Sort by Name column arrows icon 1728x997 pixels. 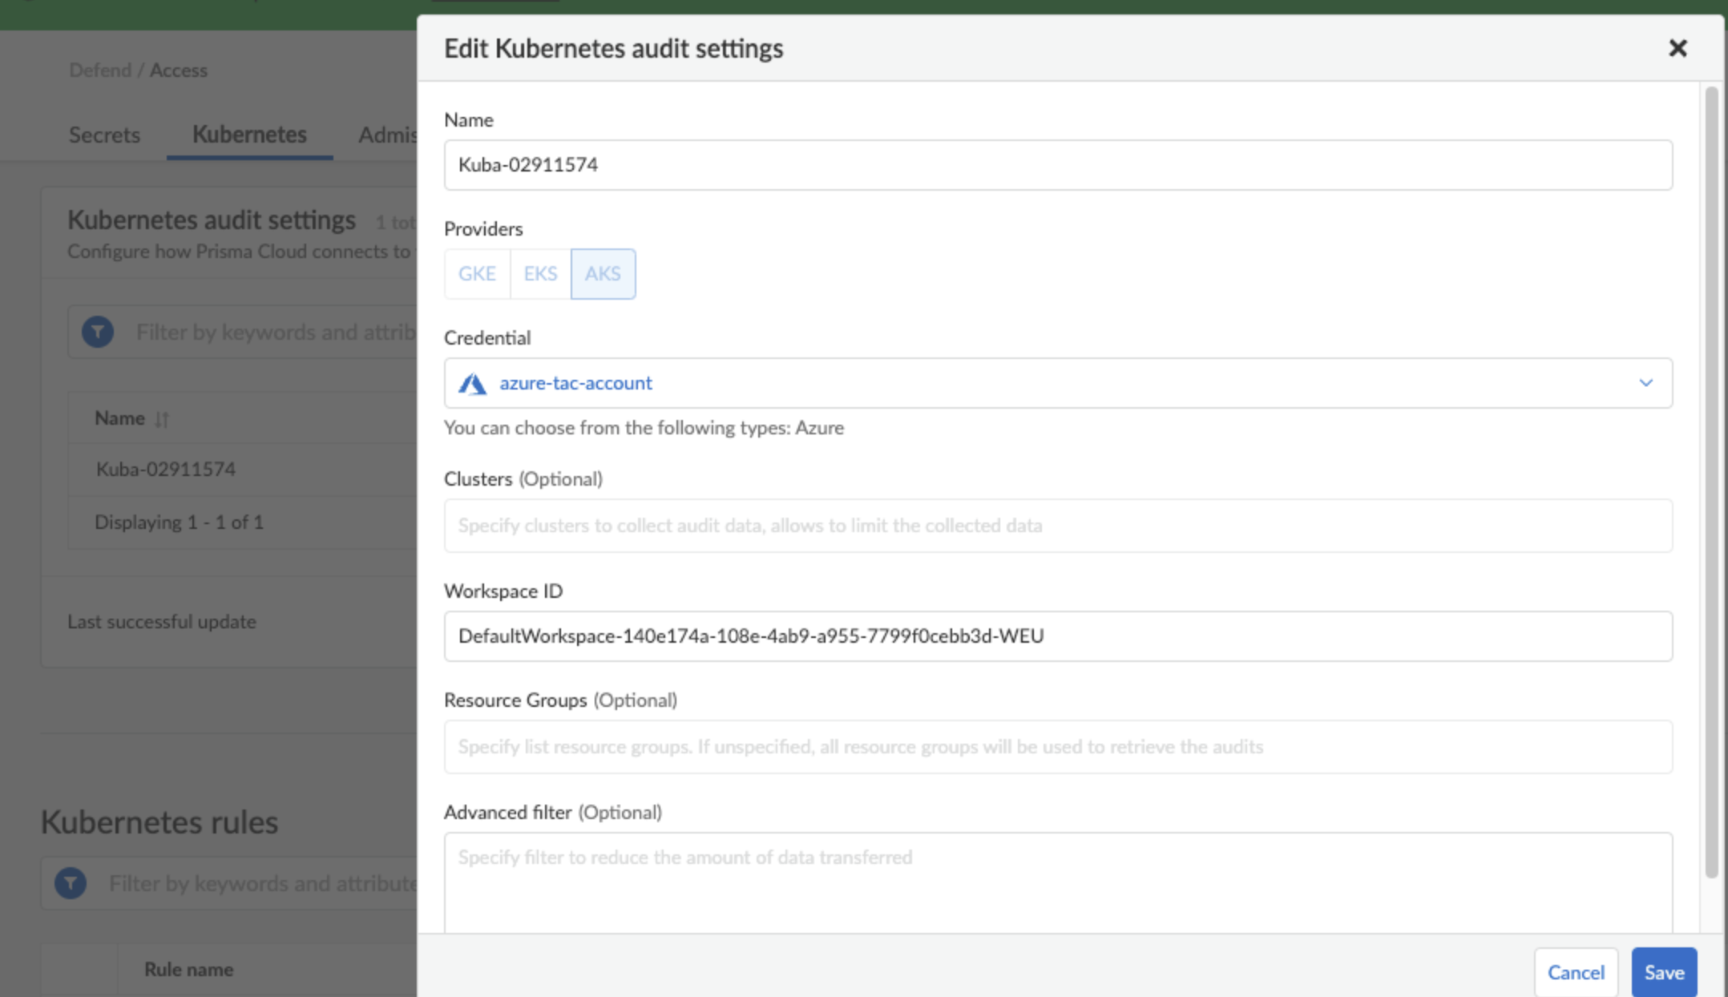pos(162,419)
